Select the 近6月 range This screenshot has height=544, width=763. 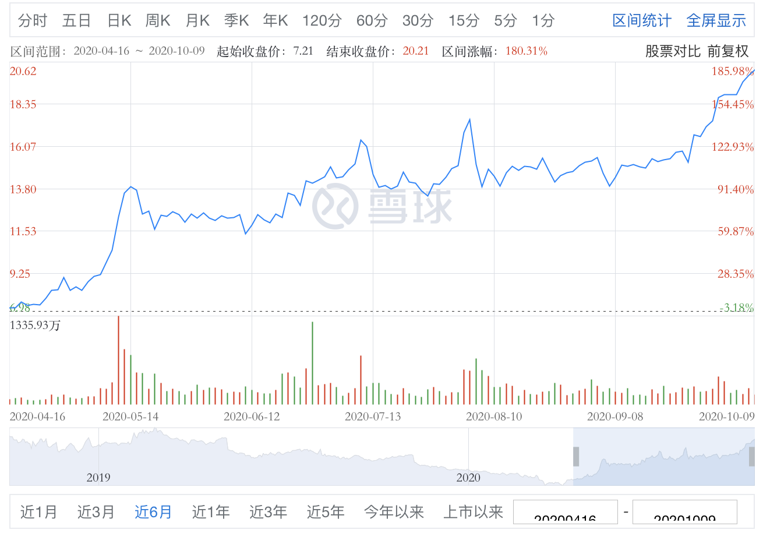coord(154,512)
